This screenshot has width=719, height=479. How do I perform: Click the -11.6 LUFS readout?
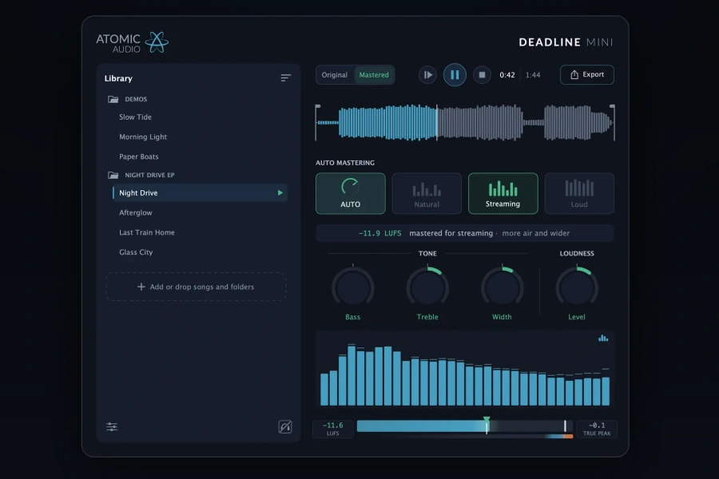333,429
